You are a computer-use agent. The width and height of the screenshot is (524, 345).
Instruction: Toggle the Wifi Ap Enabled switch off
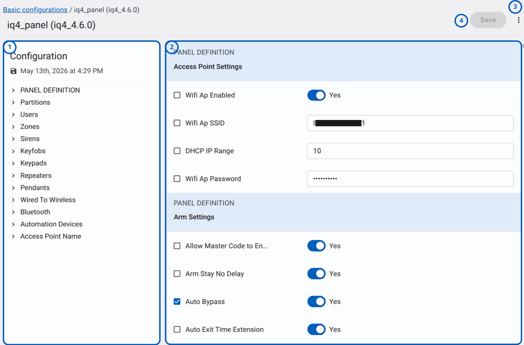316,95
